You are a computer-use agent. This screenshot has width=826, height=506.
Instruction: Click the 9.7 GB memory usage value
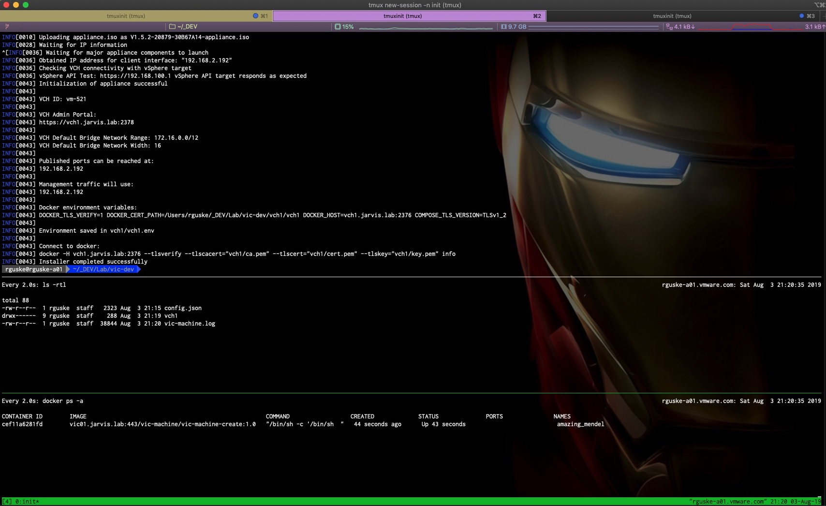click(517, 27)
